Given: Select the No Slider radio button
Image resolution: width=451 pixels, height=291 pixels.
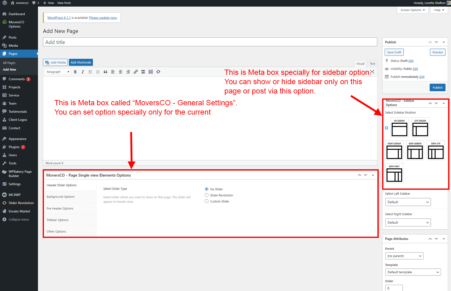Looking at the screenshot, I should [207, 189].
